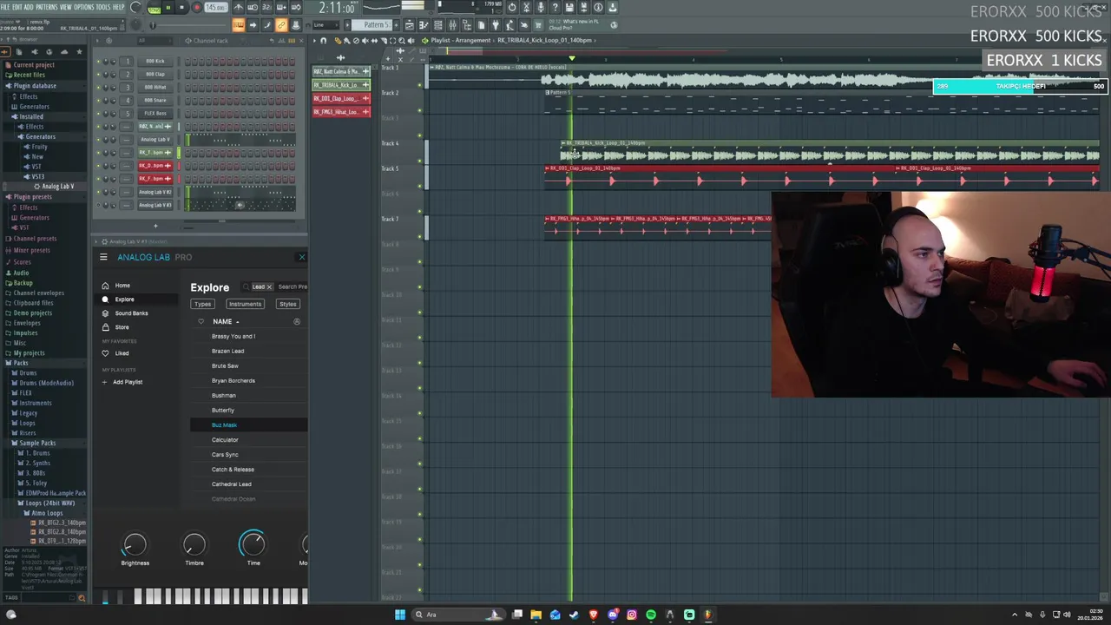1111x625 pixels.
Task: Select Explore in Analog Lab sidebar
Action: pos(125,299)
